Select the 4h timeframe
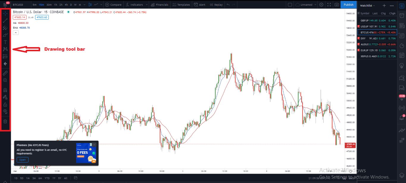The width and height of the screenshot is (406, 183). pos(66,5)
